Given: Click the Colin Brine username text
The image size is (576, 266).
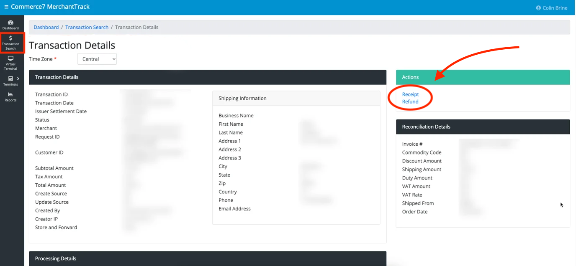Looking at the screenshot, I should [x=555, y=7].
